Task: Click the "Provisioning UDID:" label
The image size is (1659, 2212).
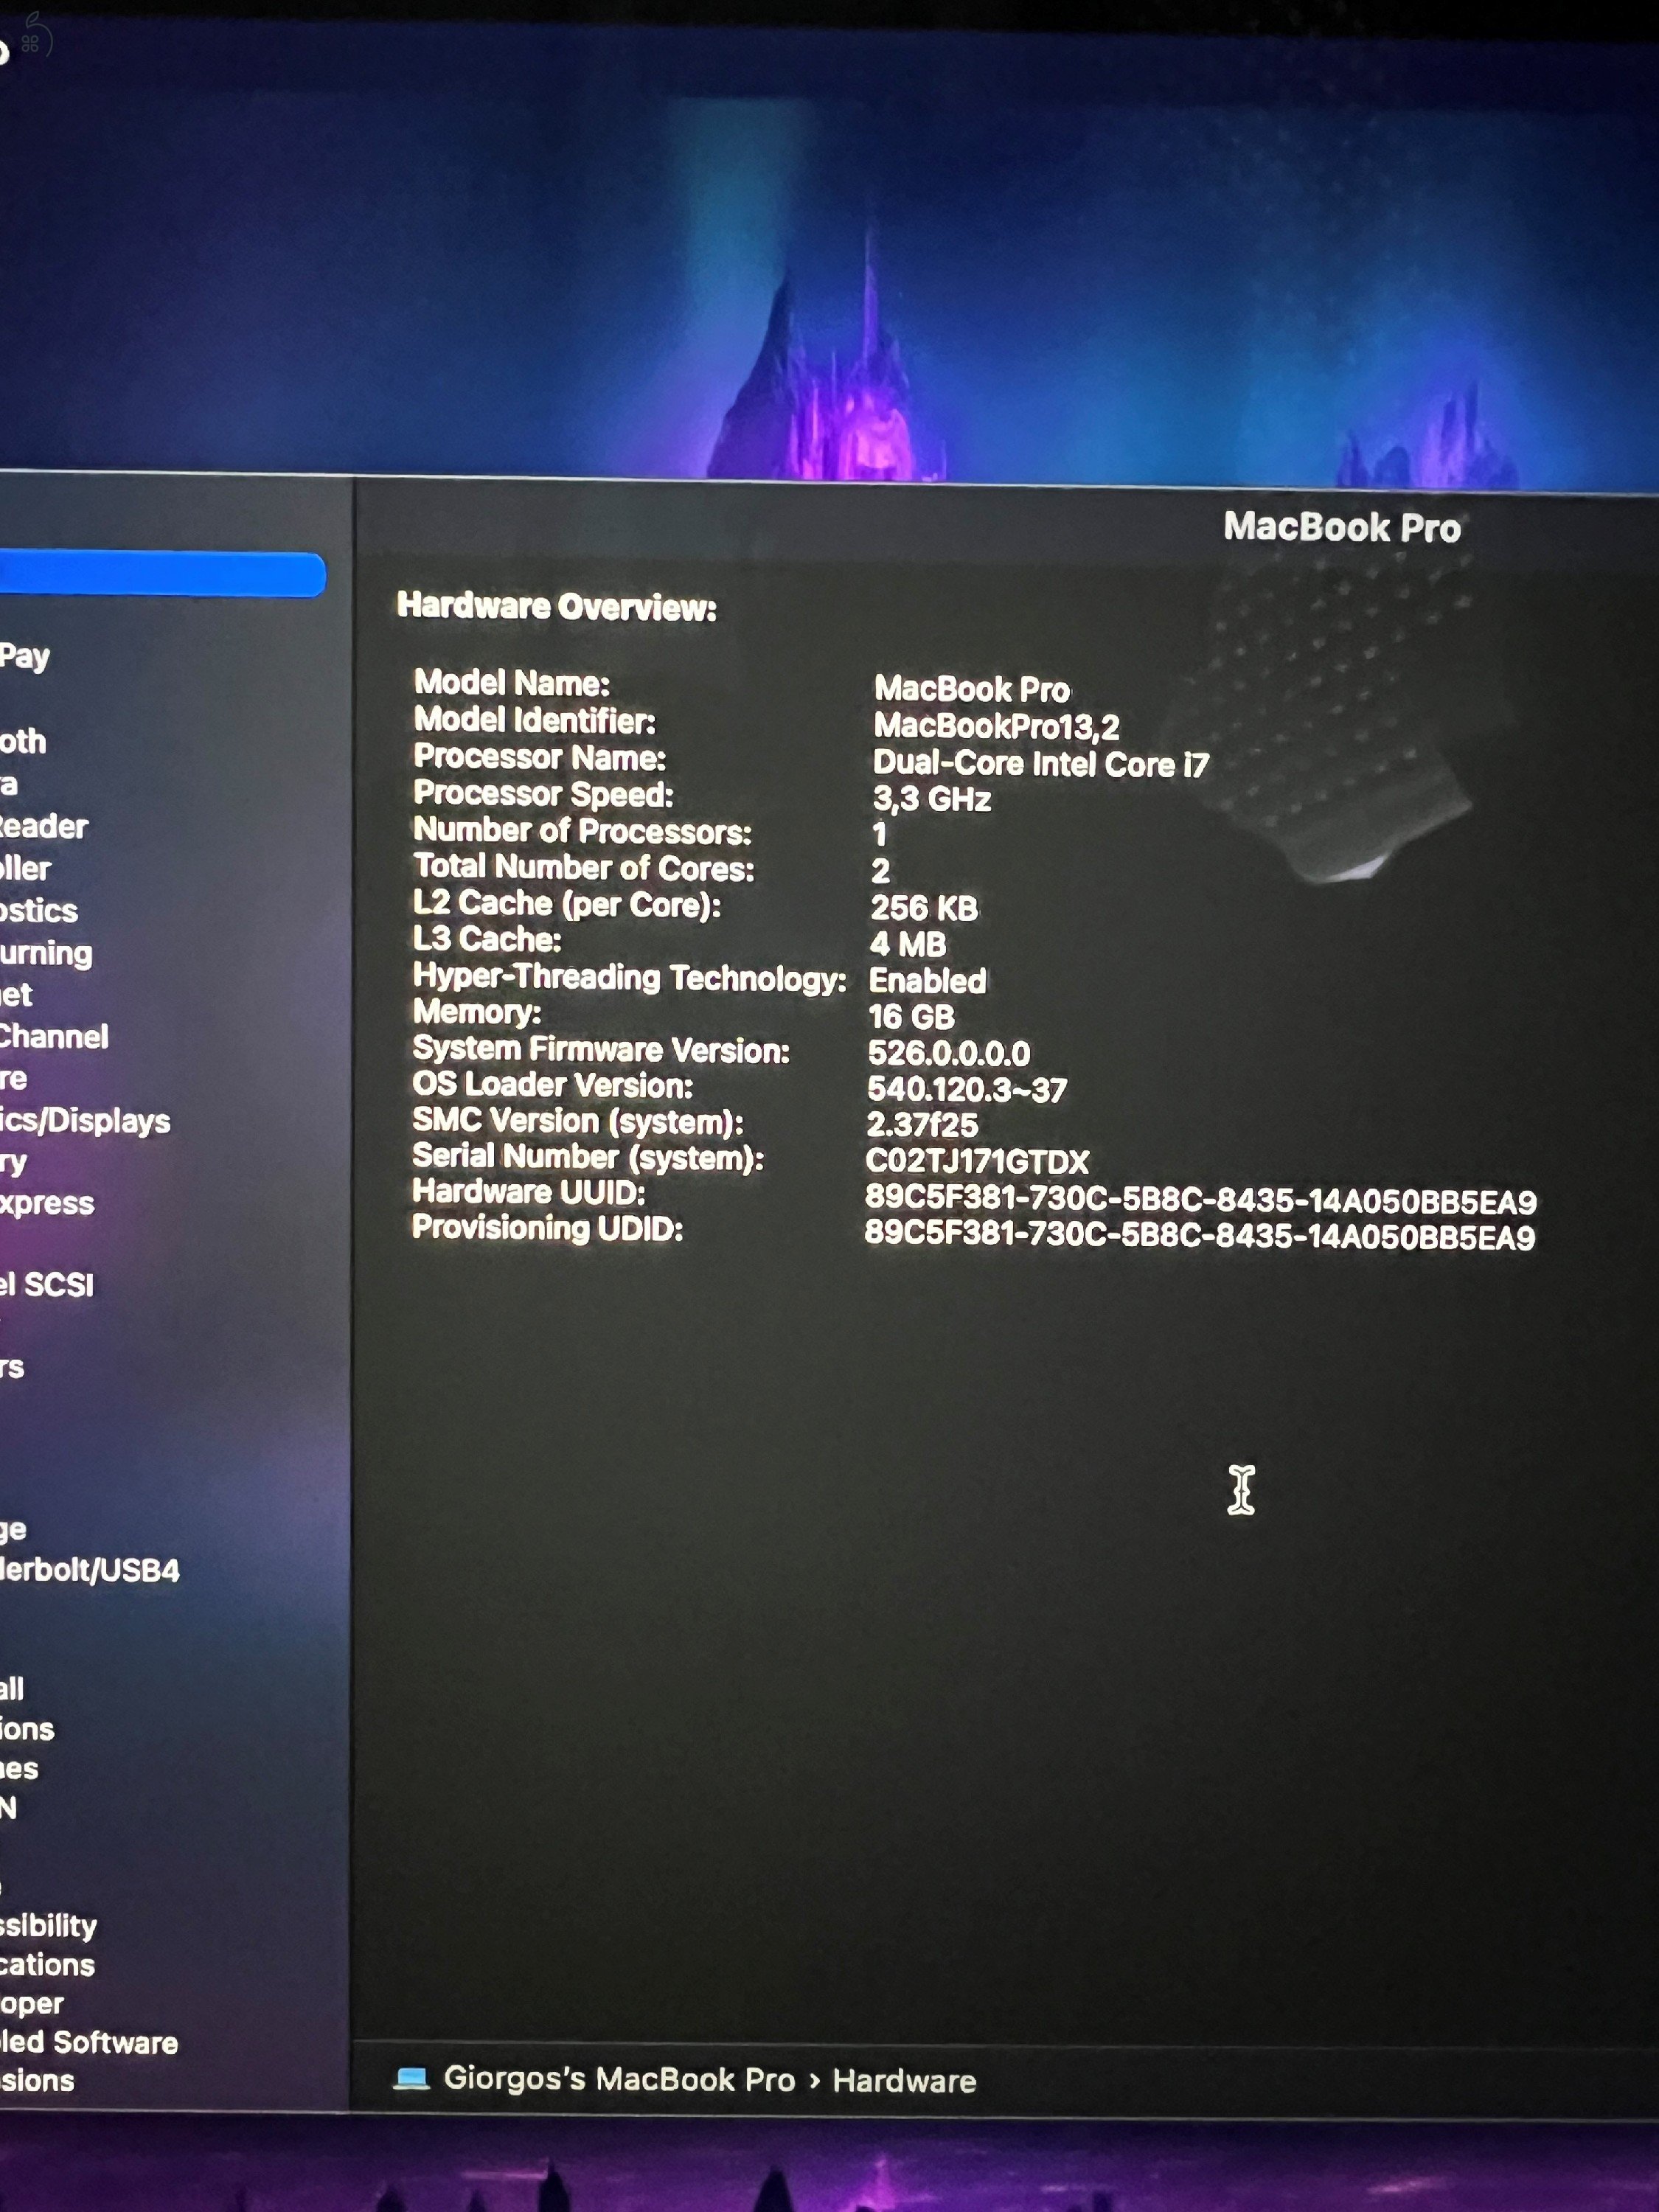Action: pyautogui.click(x=548, y=1228)
